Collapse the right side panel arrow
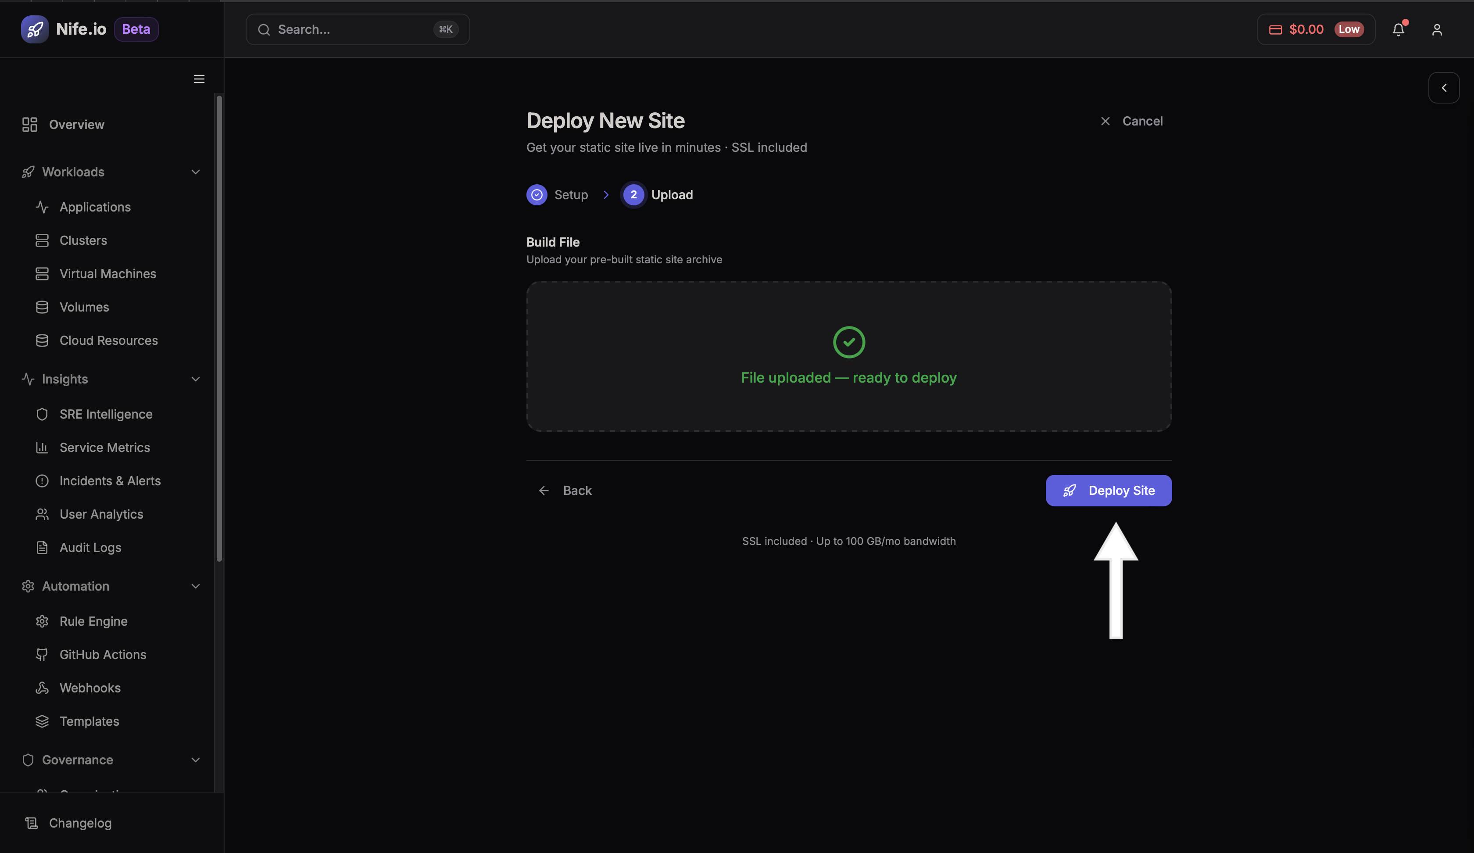Viewport: 1474px width, 853px height. point(1444,87)
